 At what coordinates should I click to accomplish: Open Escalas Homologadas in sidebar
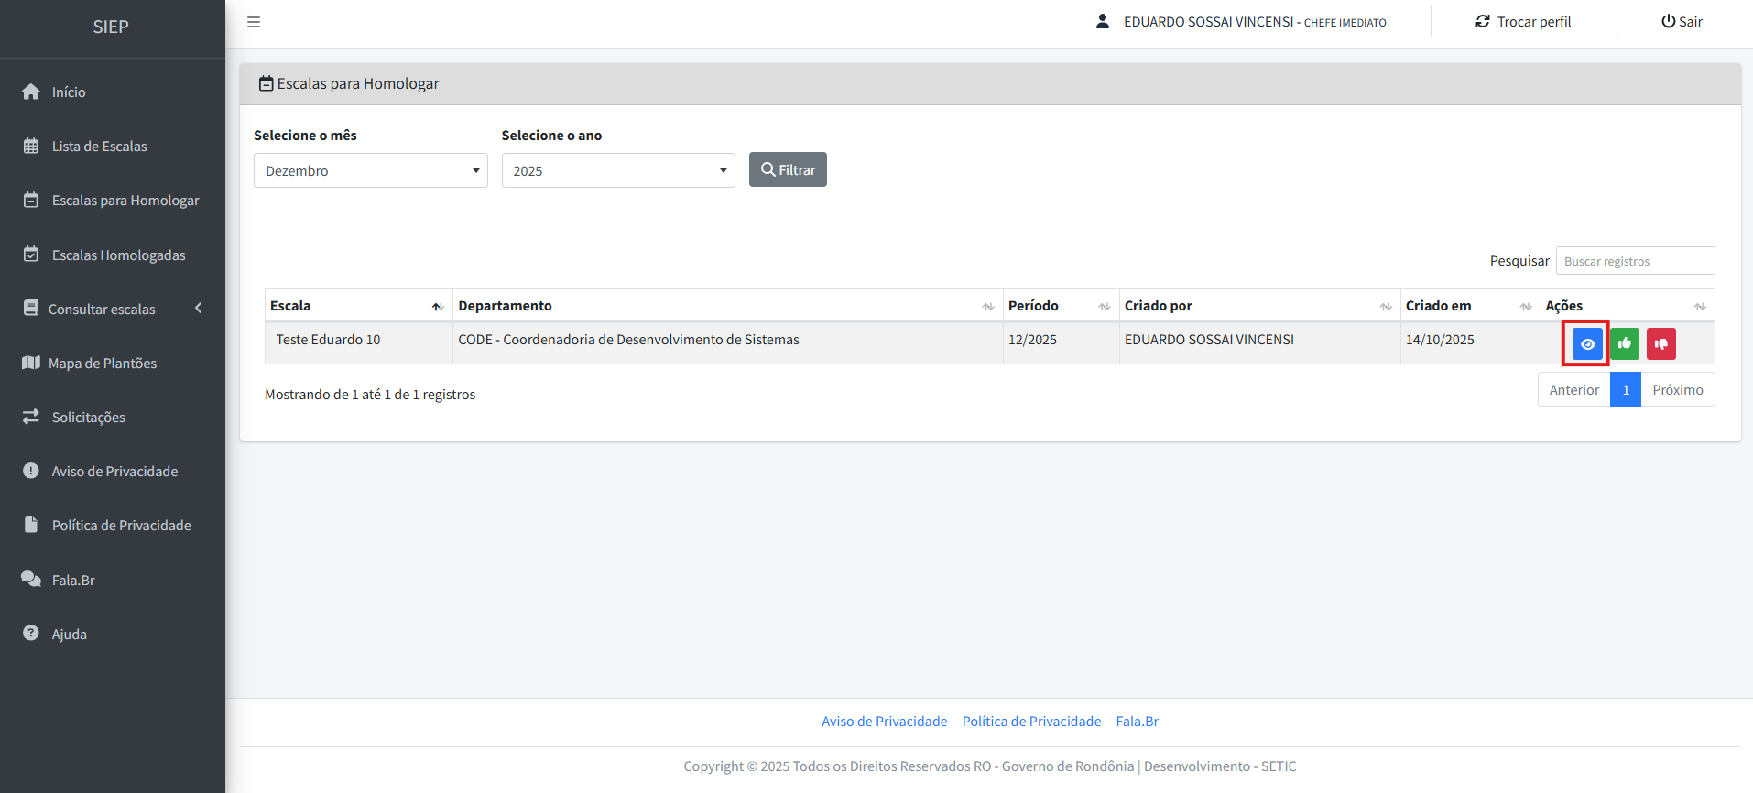(118, 255)
